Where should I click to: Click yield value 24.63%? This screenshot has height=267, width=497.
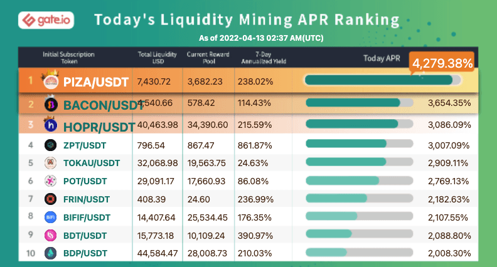[x=253, y=163]
